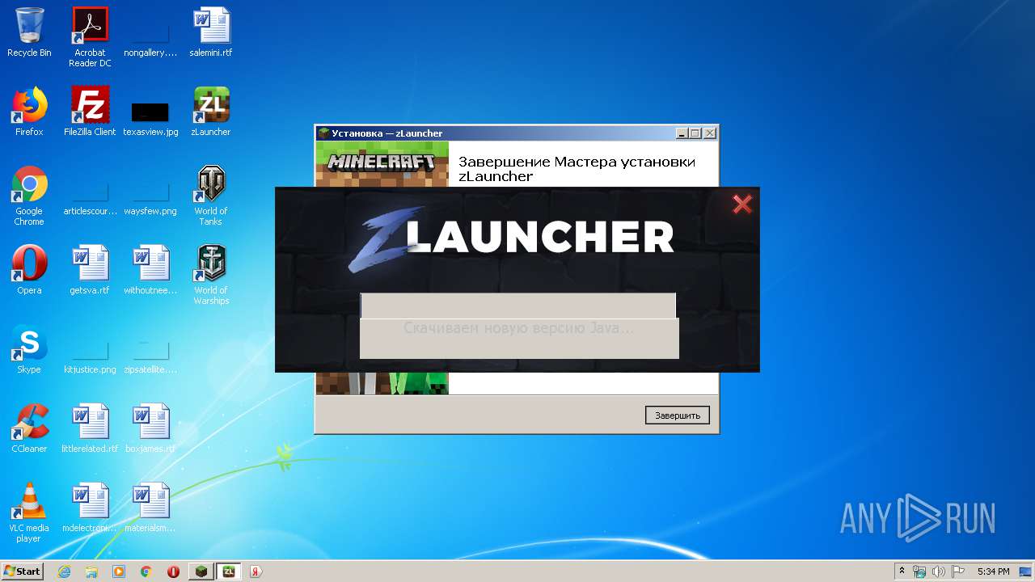Open network status tray icon

(919, 571)
